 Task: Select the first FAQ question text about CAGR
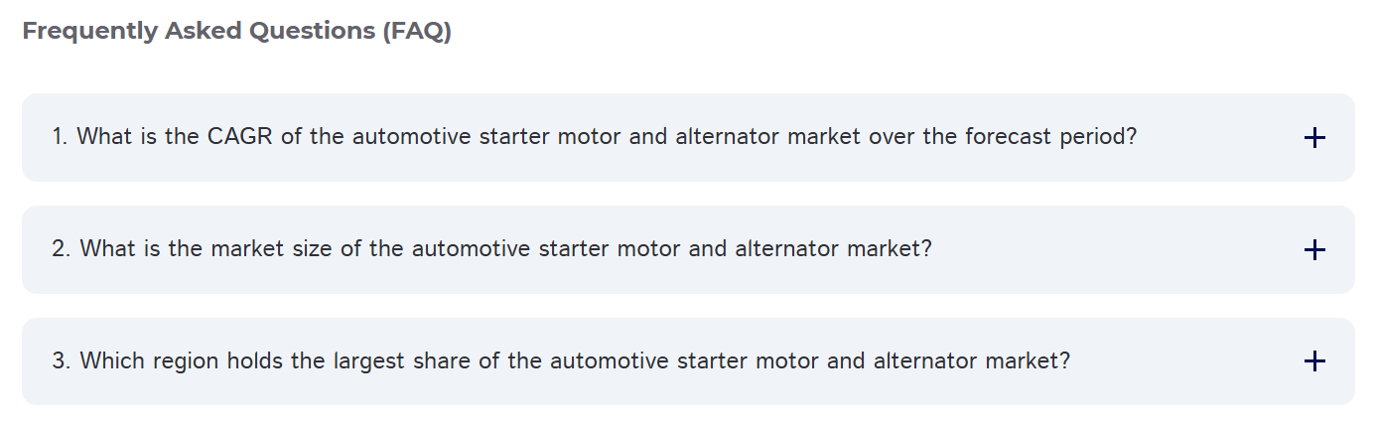(594, 137)
